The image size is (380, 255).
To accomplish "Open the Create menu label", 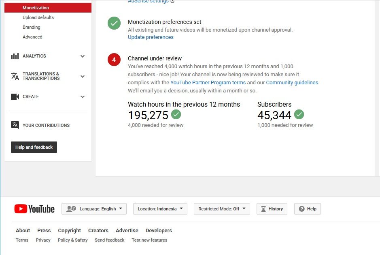I will click(30, 96).
